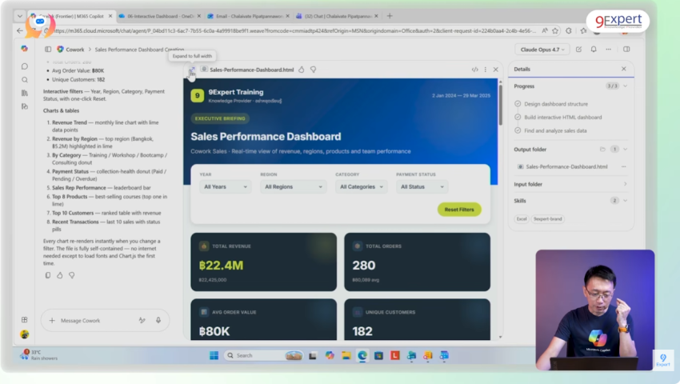Click the scroll down arrow in preview
Image resolution: width=680 pixels, height=384 pixels.
coord(500,337)
